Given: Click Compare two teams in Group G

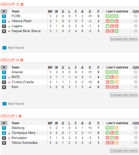Looking at the screenshot, I should [x=124, y=39].
